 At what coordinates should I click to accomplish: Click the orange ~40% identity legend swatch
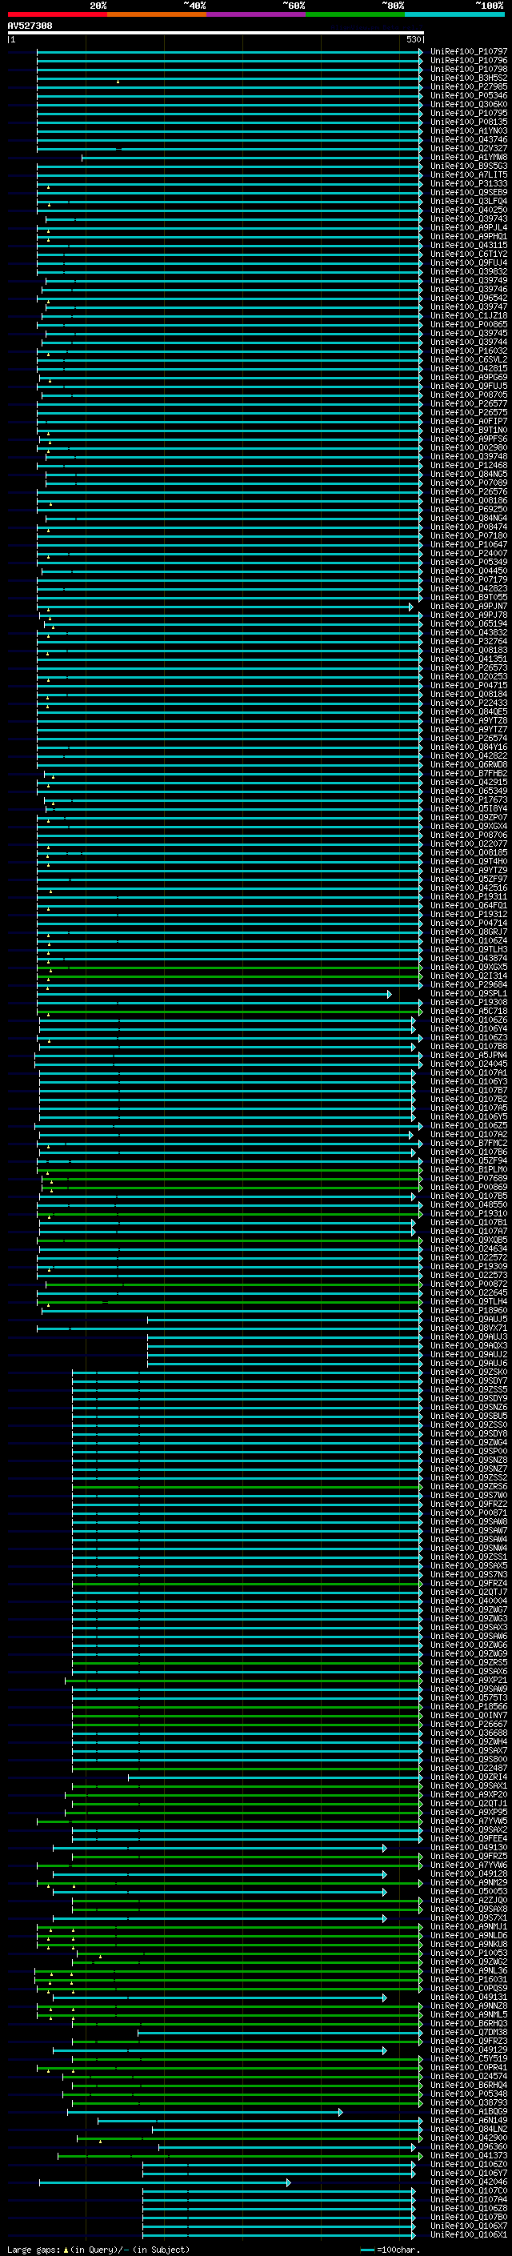pyautogui.click(x=157, y=14)
